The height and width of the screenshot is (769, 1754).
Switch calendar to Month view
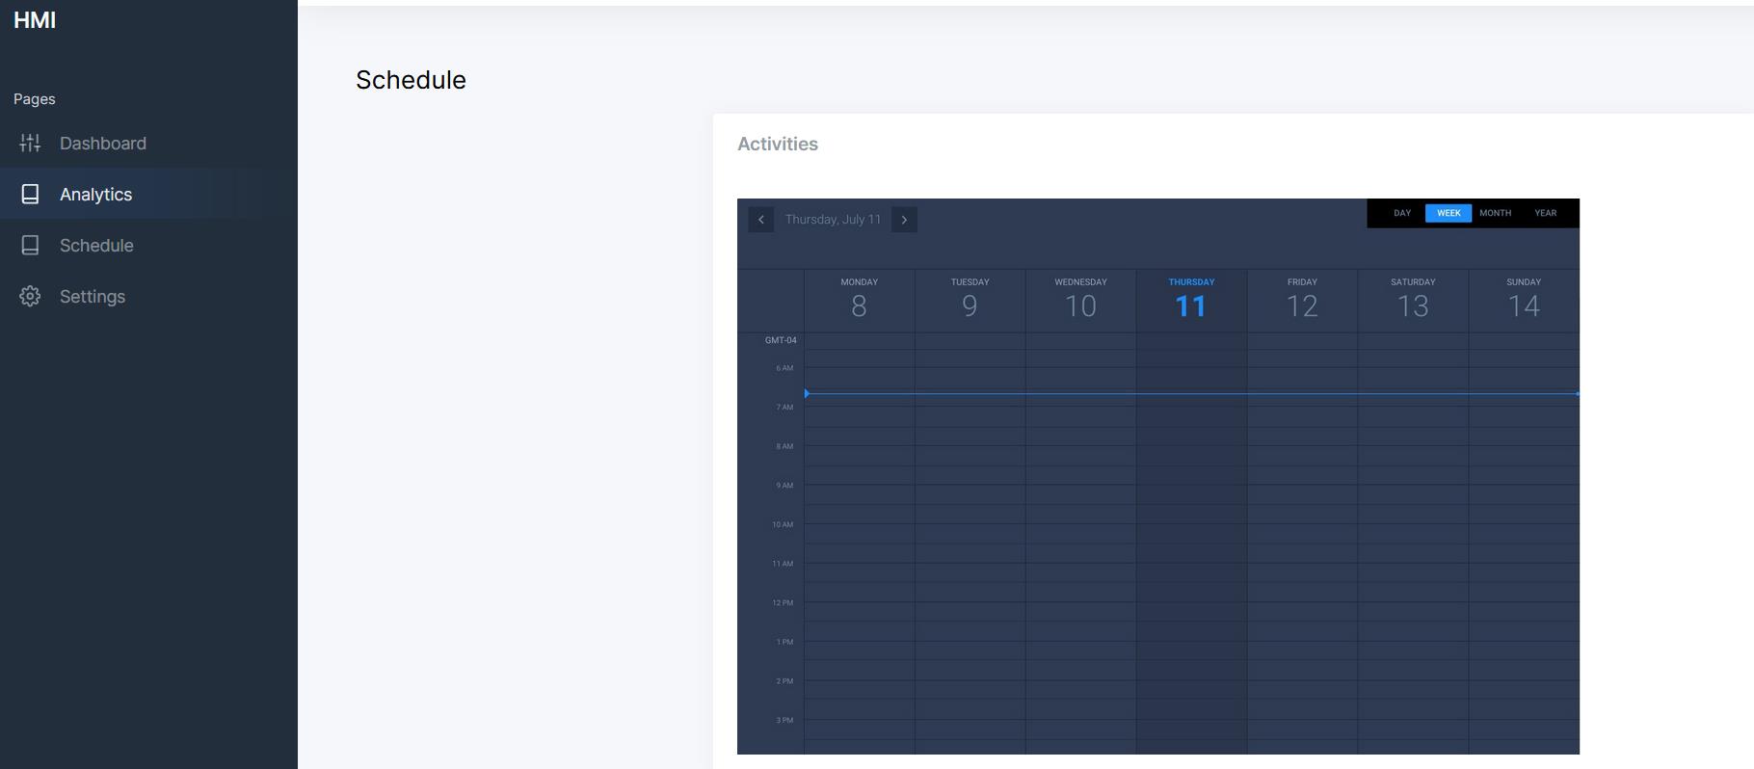(1495, 213)
